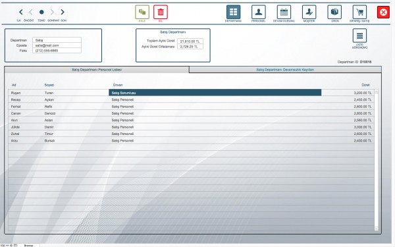The height and width of the screenshot is (247, 395).
Task: Click the Ünvan column header
Action: (118, 85)
